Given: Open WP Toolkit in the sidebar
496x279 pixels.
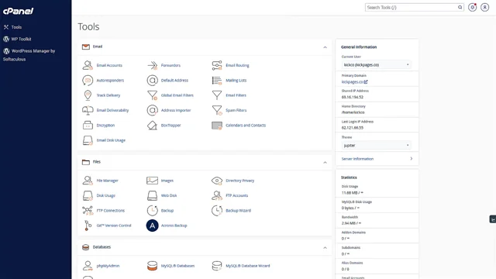Looking at the screenshot, I should click(17, 39).
